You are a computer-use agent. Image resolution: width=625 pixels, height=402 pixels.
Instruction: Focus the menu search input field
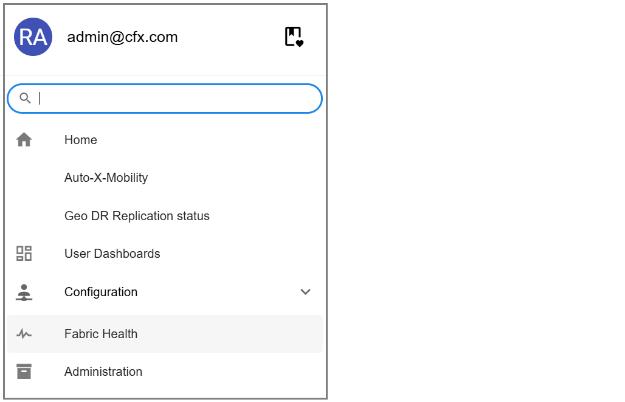click(176, 99)
